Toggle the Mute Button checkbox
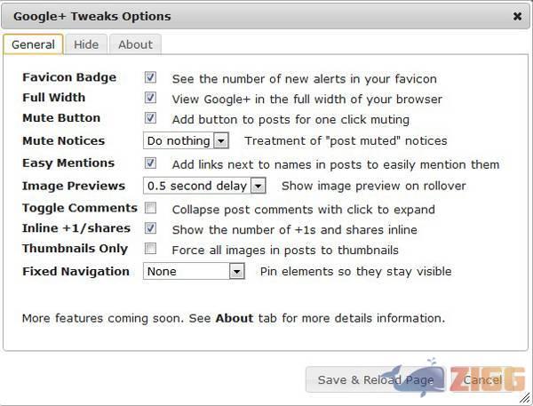 coord(151,118)
